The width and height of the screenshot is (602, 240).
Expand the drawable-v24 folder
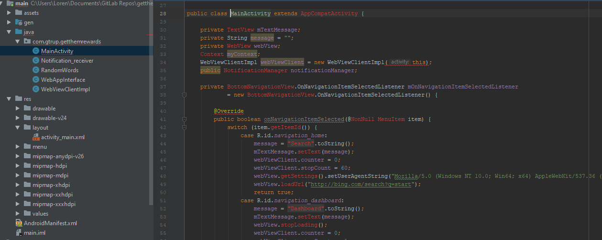click(18, 118)
